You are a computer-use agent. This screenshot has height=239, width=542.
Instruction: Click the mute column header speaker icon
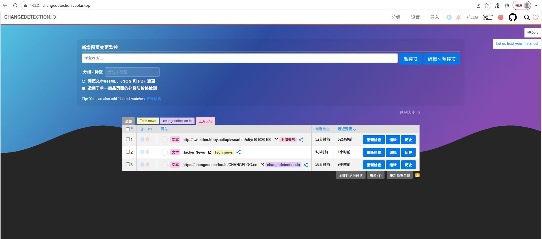(150, 129)
